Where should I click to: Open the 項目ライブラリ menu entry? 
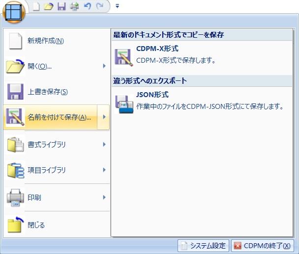(x=57, y=170)
